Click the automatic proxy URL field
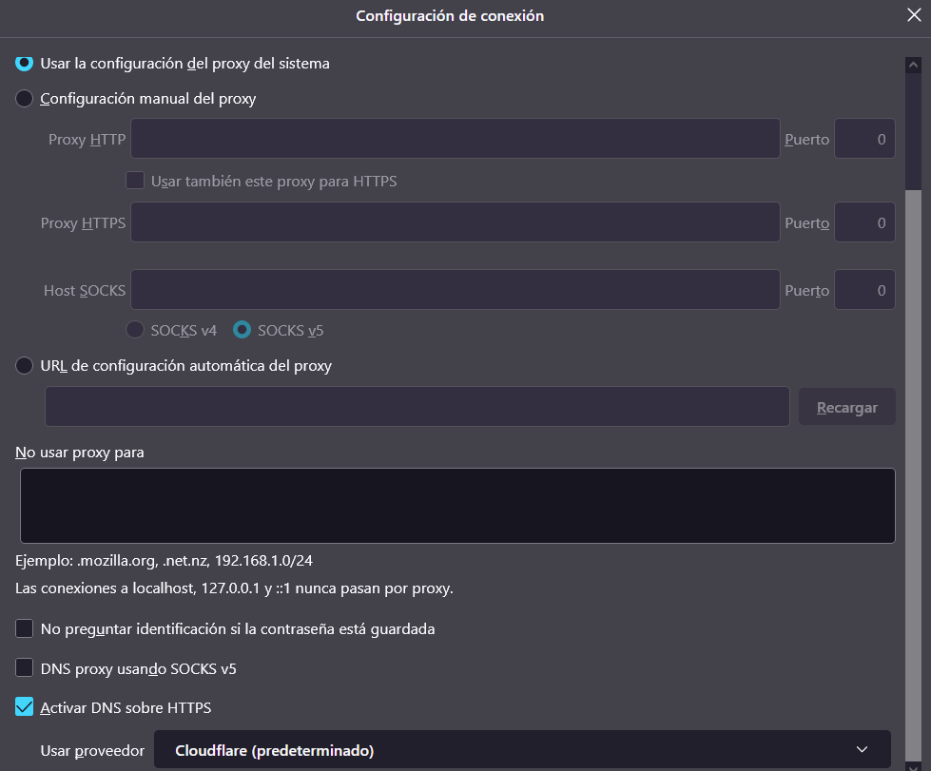The image size is (931, 771). pyautogui.click(x=417, y=407)
